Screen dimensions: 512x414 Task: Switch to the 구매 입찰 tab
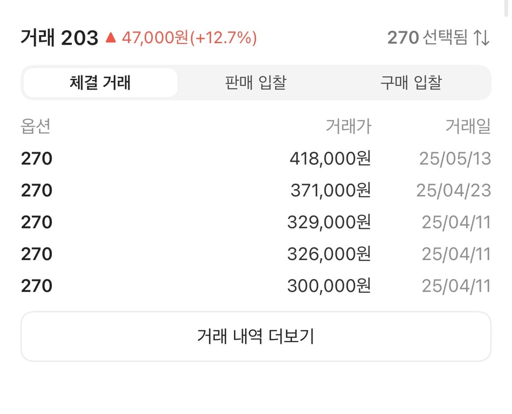tap(409, 83)
